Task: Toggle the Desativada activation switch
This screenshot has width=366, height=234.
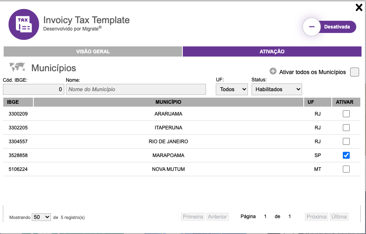Action: click(329, 27)
